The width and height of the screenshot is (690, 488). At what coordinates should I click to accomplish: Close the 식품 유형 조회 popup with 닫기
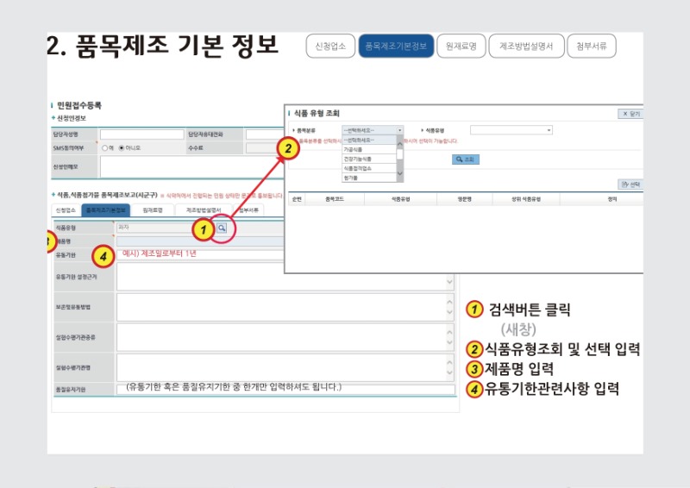(630, 114)
